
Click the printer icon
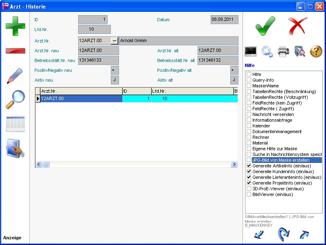[283, 51]
